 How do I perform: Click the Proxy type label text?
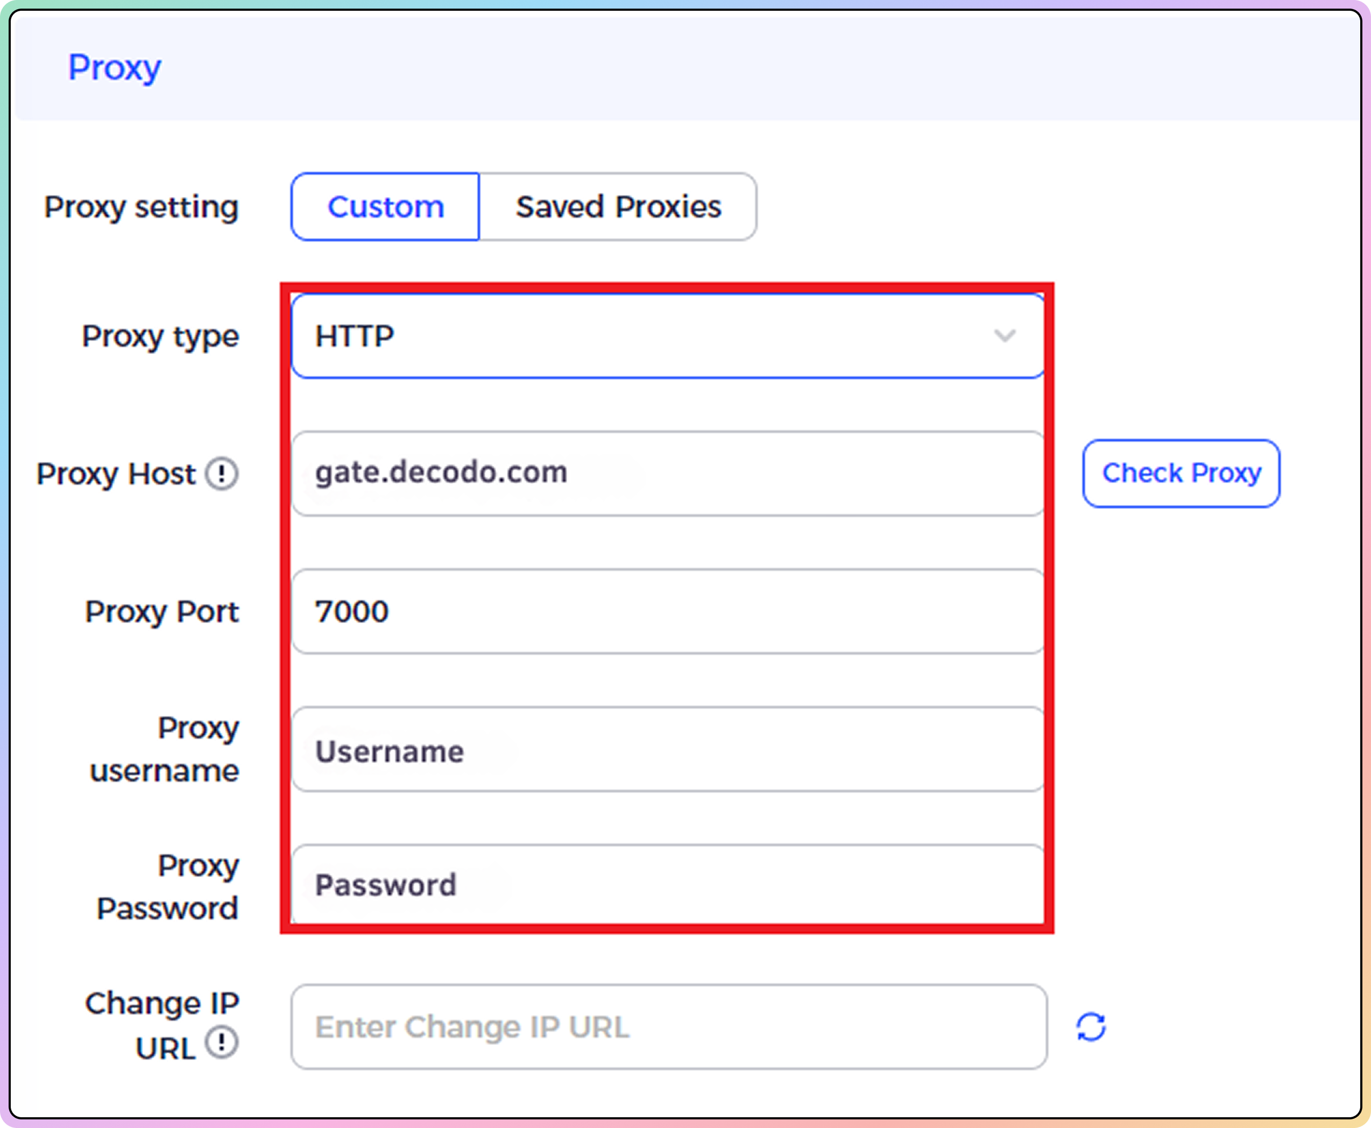[160, 336]
